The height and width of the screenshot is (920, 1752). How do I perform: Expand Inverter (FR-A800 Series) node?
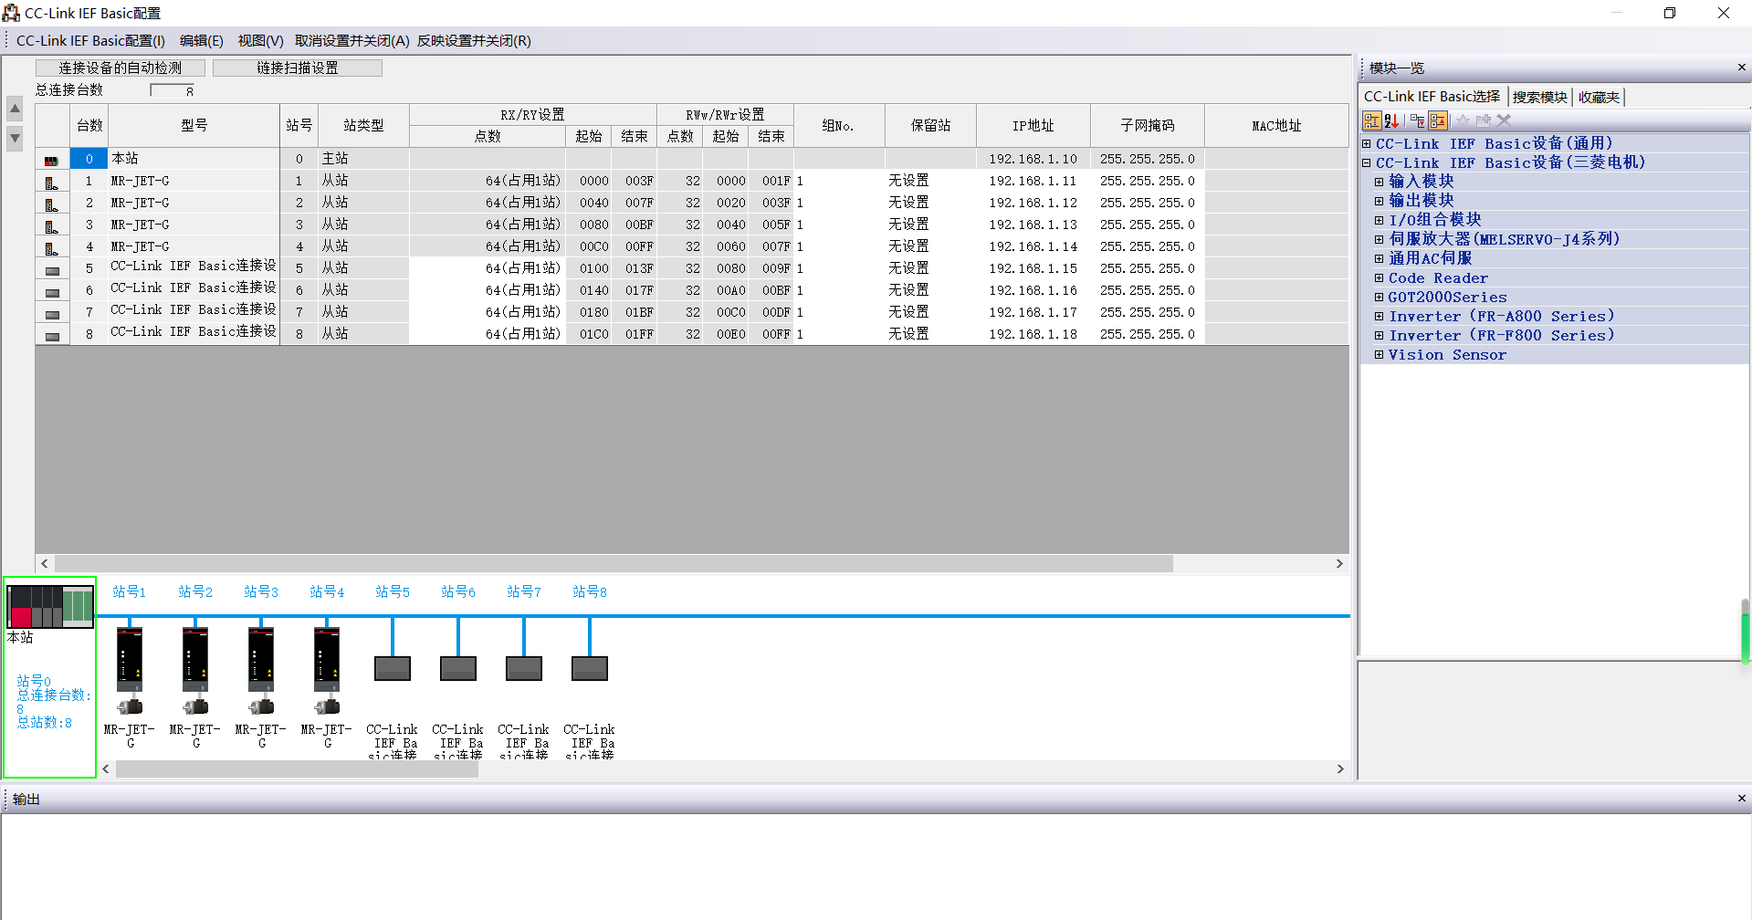pos(1380,316)
